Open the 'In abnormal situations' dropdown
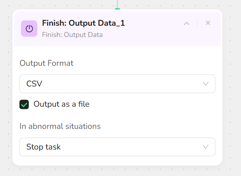The height and width of the screenshot is (176, 241). pyautogui.click(x=117, y=147)
